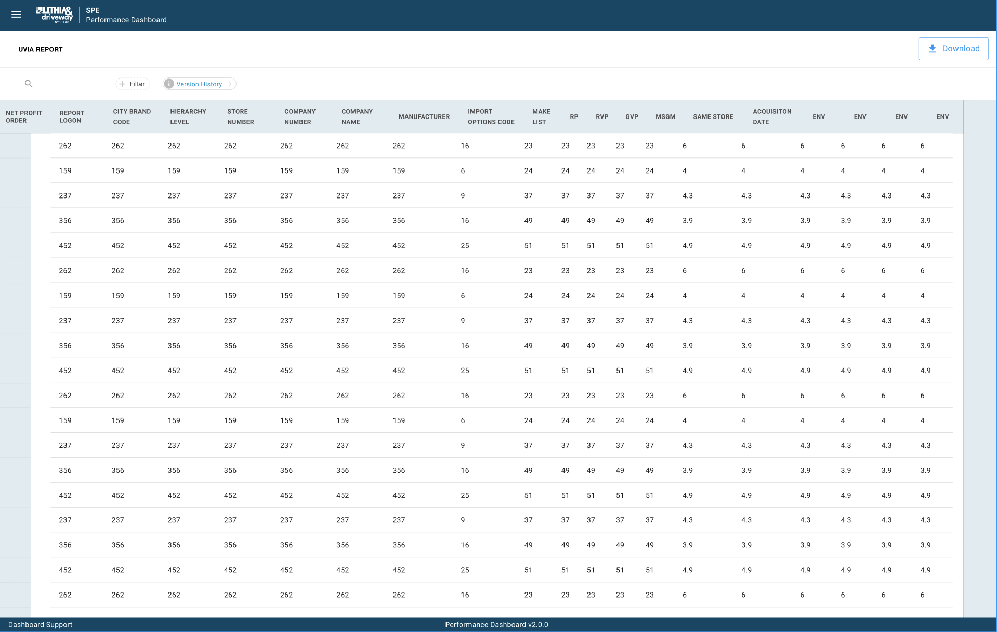
Task: Select the MSGM column header
Action: click(665, 117)
